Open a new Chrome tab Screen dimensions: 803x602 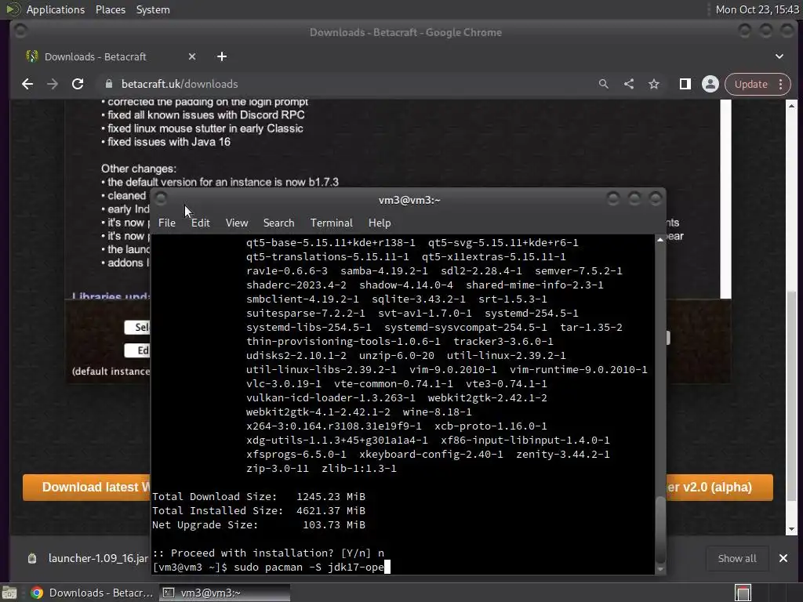coord(222,56)
